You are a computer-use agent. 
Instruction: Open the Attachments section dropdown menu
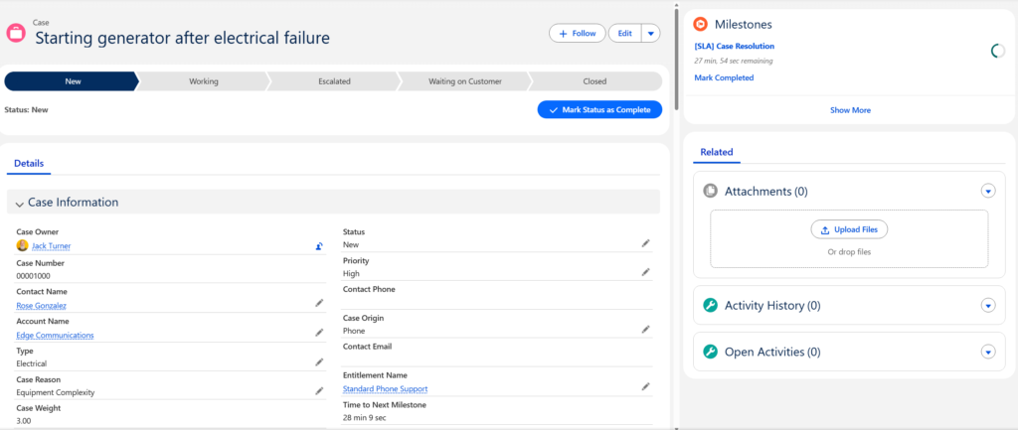tap(987, 191)
